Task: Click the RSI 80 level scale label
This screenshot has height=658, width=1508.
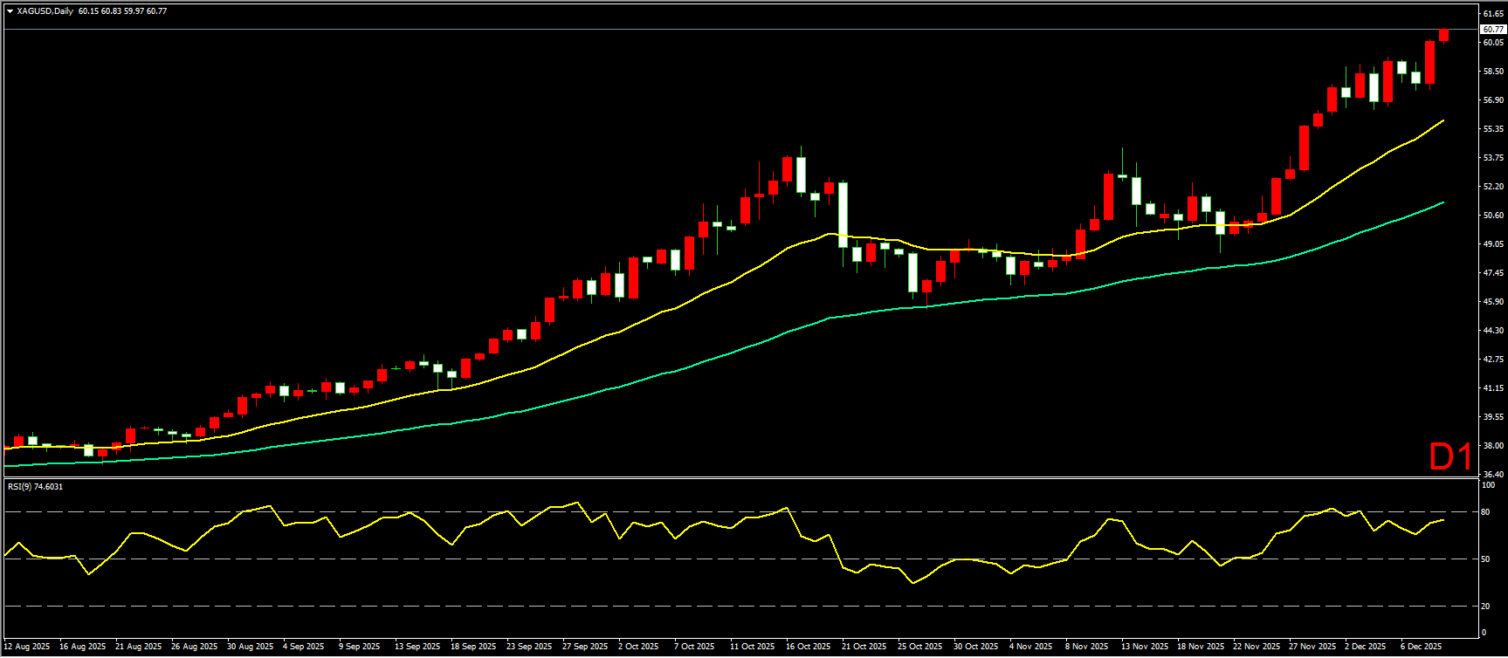Action: [x=1485, y=512]
